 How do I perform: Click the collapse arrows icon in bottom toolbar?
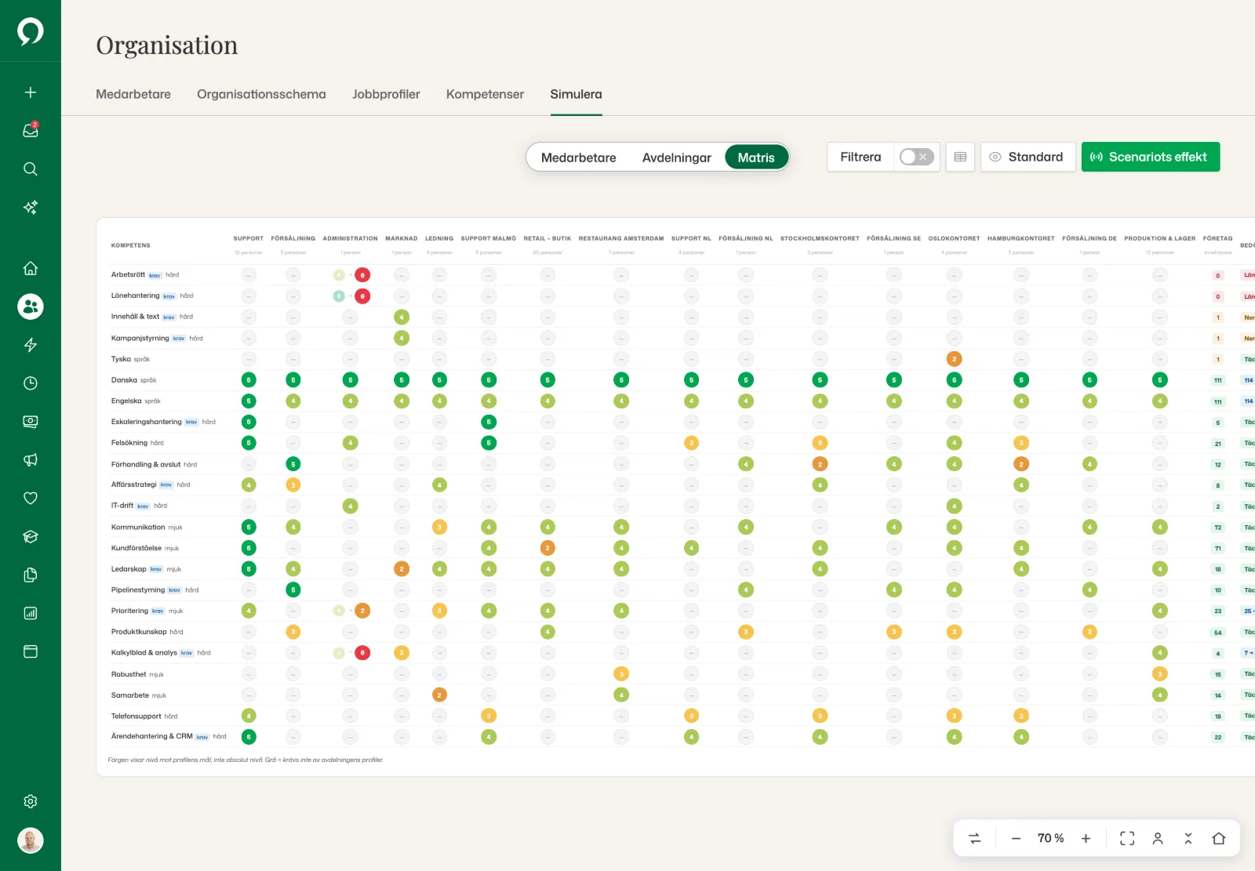click(x=1188, y=838)
